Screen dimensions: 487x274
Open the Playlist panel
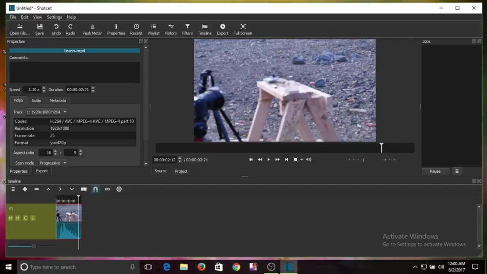click(153, 29)
